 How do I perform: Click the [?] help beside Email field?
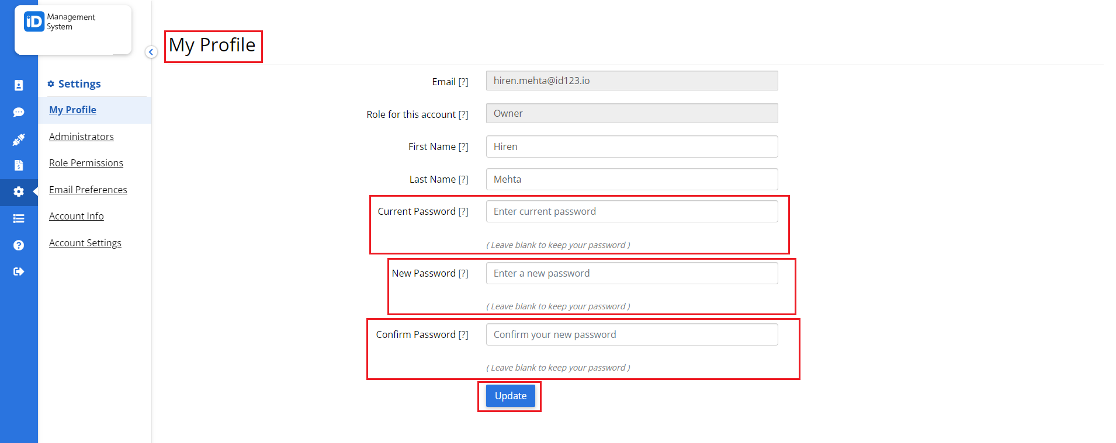point(464,82)
